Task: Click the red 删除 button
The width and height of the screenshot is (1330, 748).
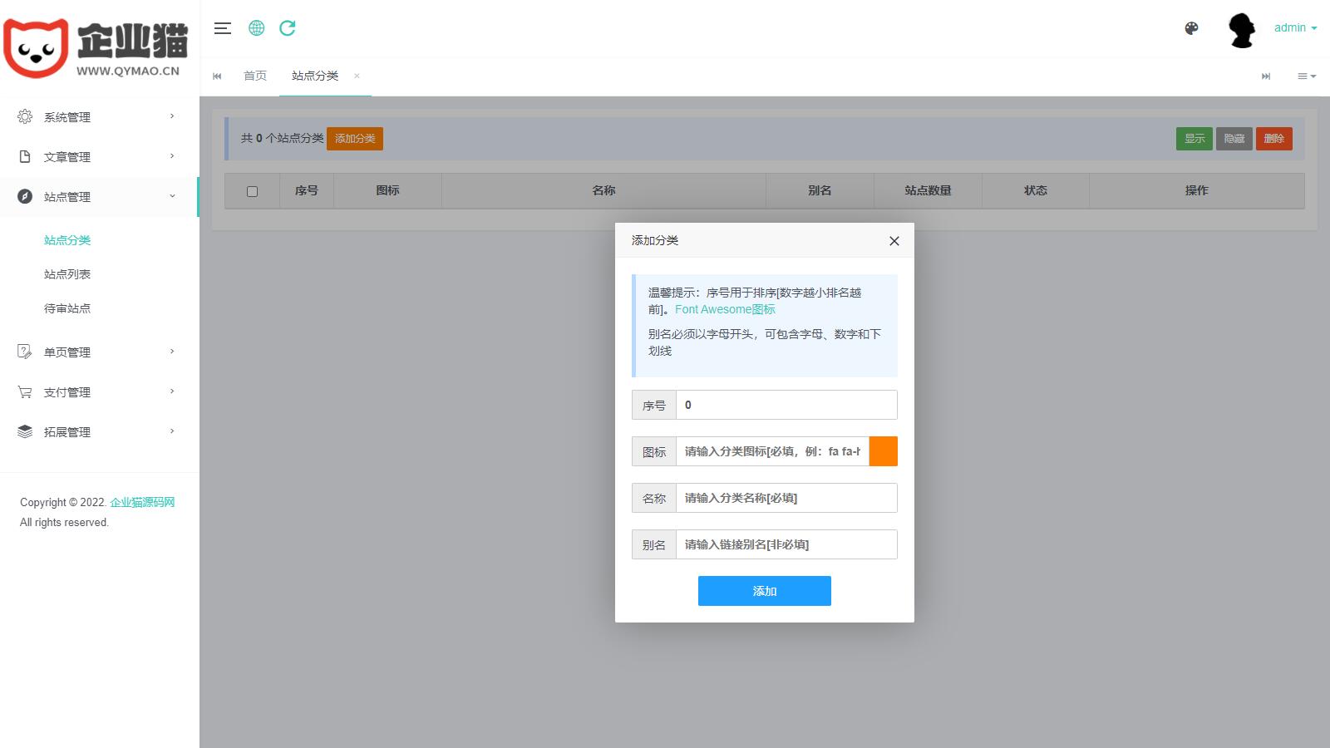Action: 1273,139
